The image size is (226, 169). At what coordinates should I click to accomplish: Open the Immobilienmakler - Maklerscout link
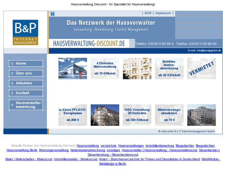point(76,159)
